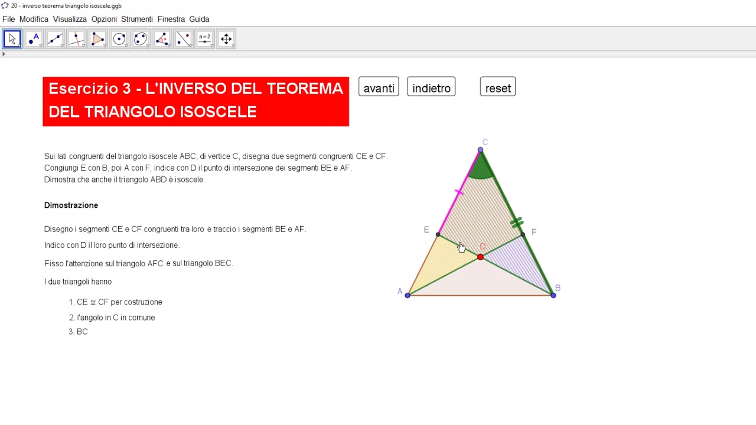
Task: Click the 'Dimostrazione' heading
Action: pos(71,205)
